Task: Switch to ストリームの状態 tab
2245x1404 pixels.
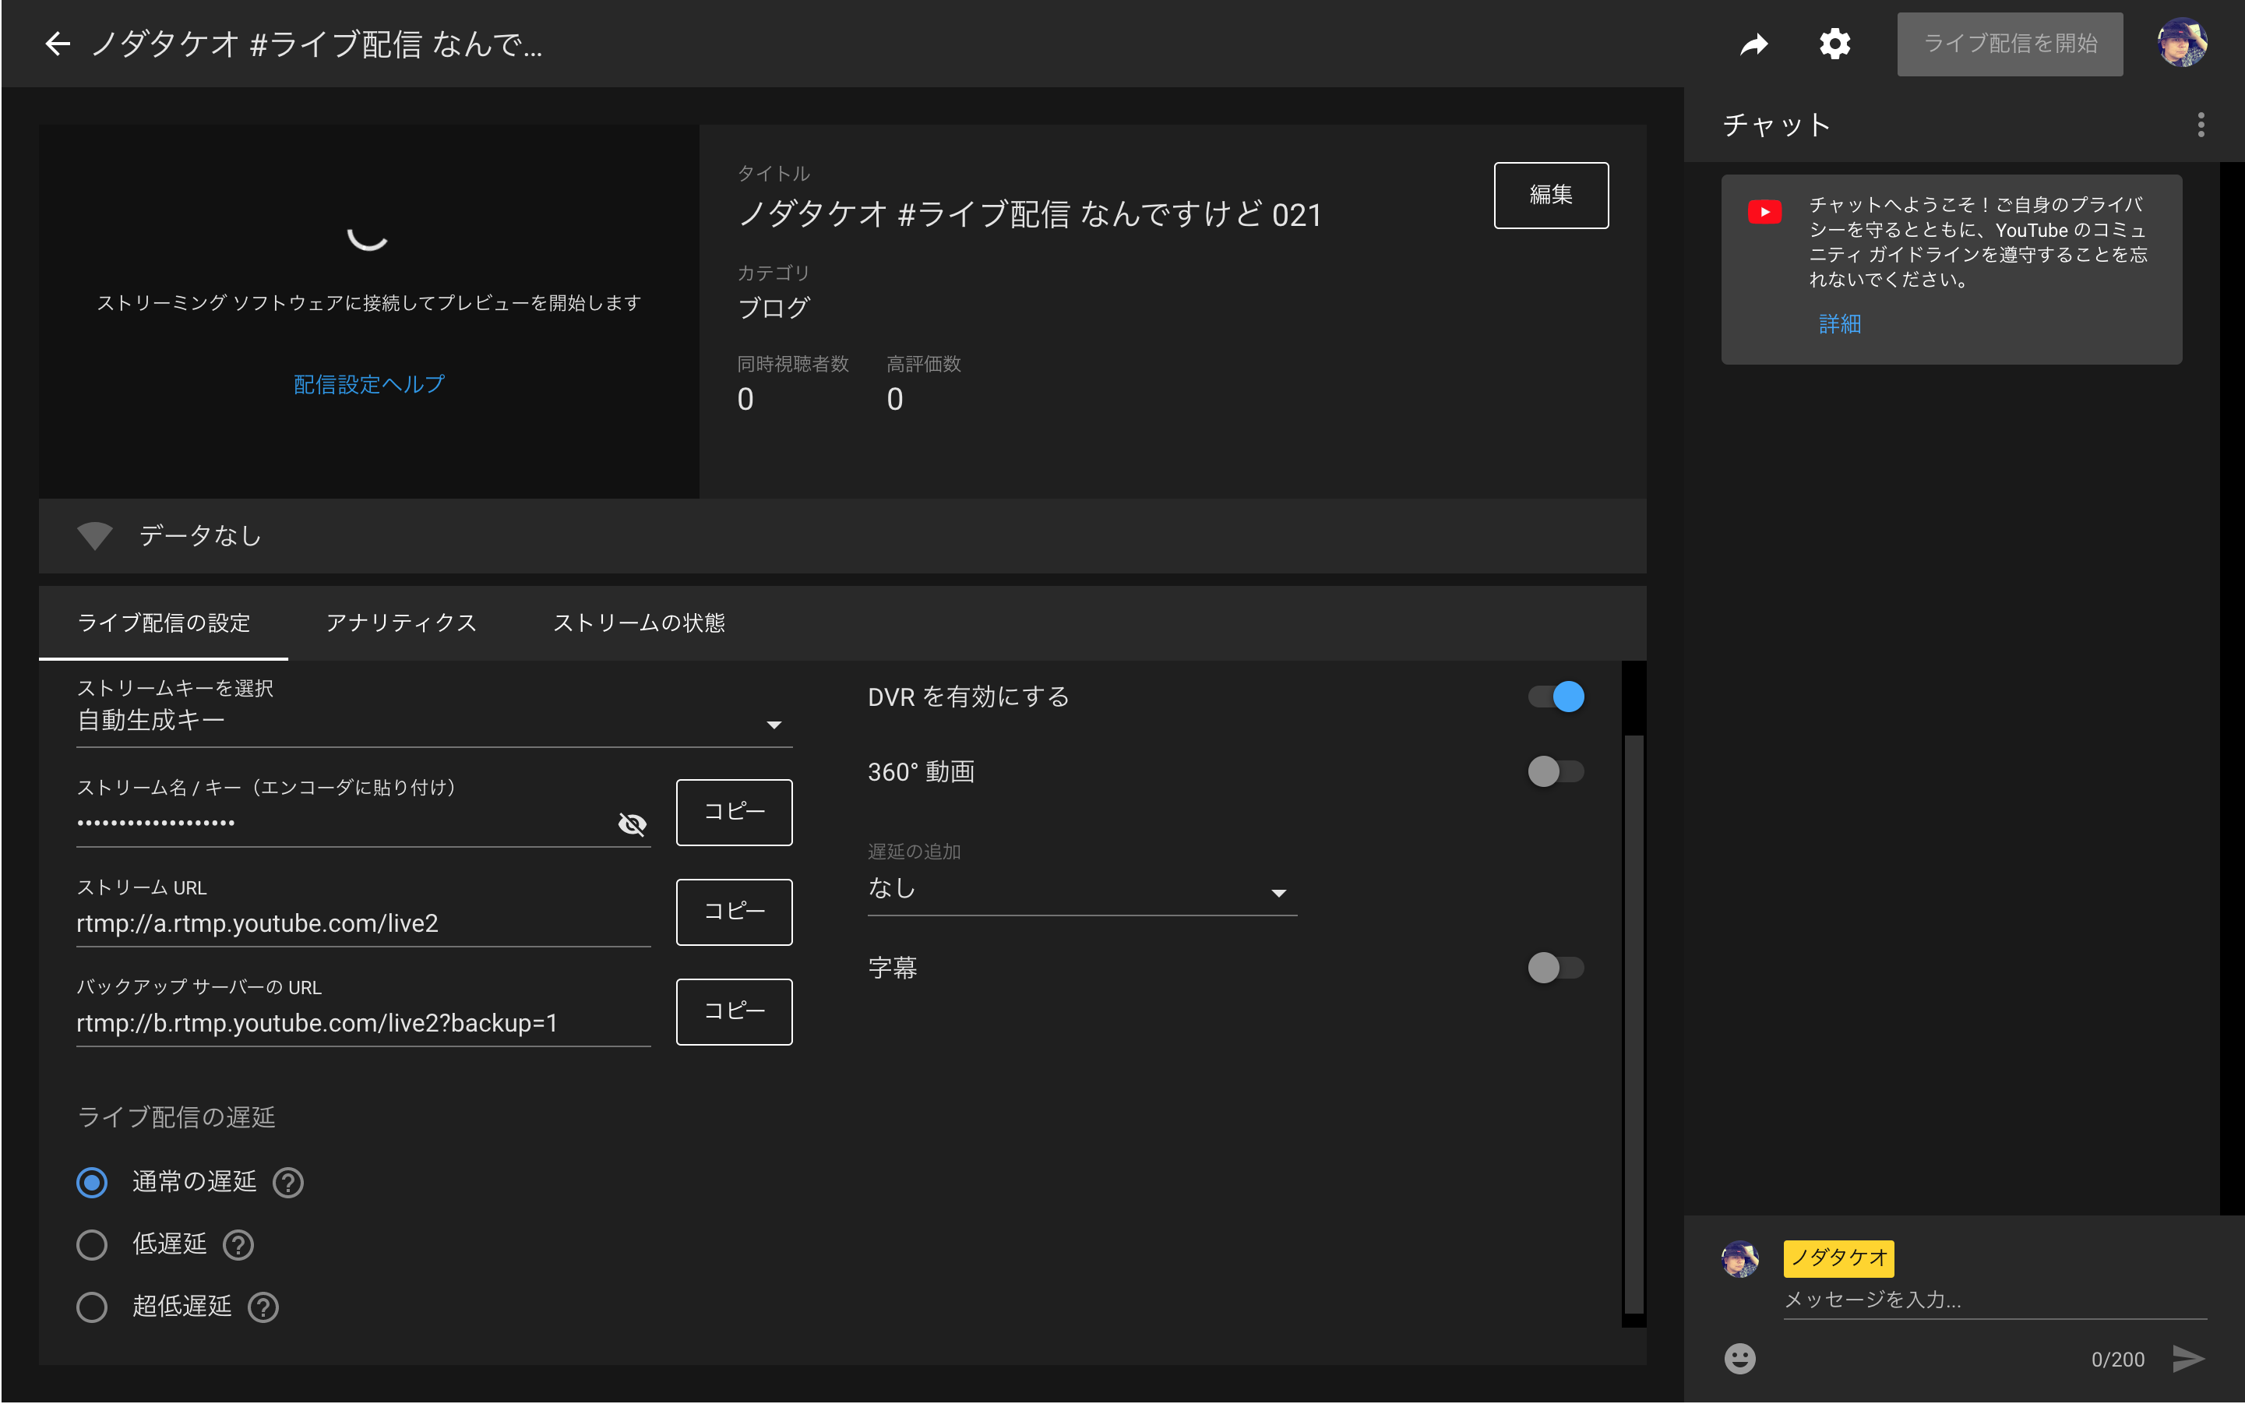Action: (639, 623)
